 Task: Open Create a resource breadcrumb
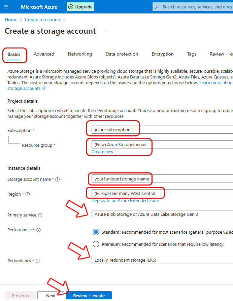click(43, 20)
